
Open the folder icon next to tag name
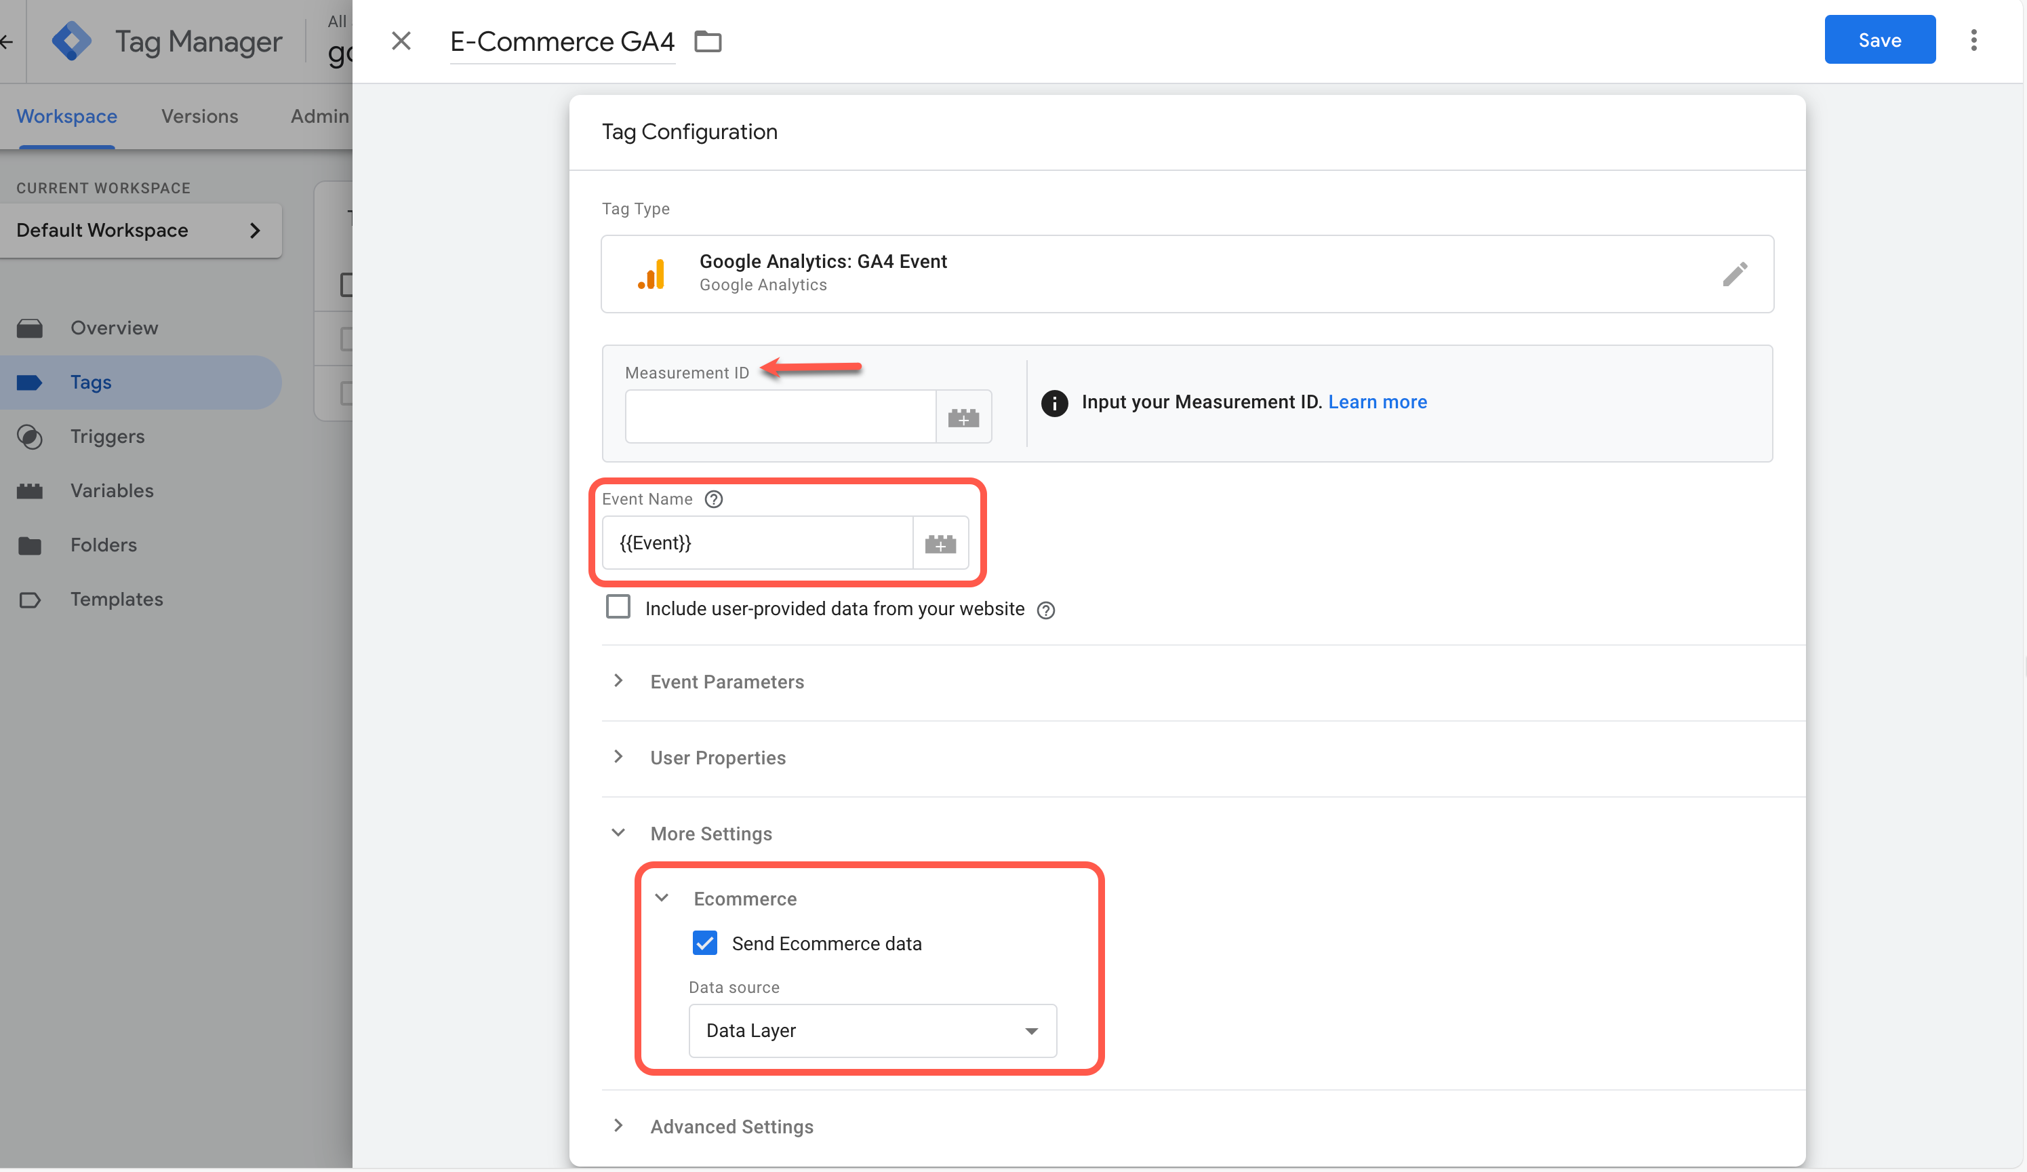(708, 41)
